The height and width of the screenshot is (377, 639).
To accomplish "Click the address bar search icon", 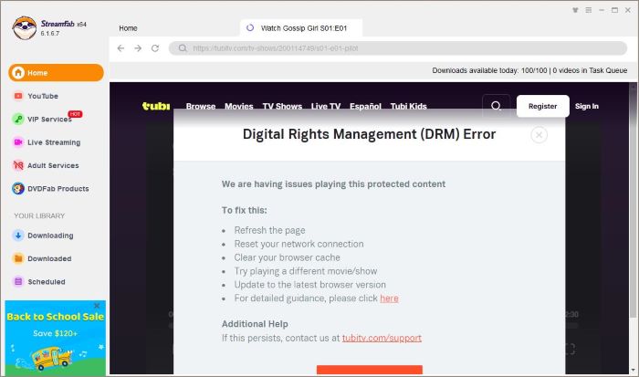I will click(x=183, y=48).
